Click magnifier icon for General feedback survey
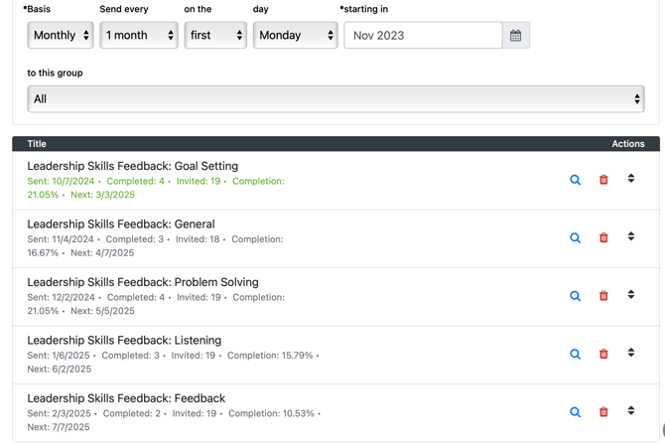Screen dimensions: 665x446 coord(575,238)
